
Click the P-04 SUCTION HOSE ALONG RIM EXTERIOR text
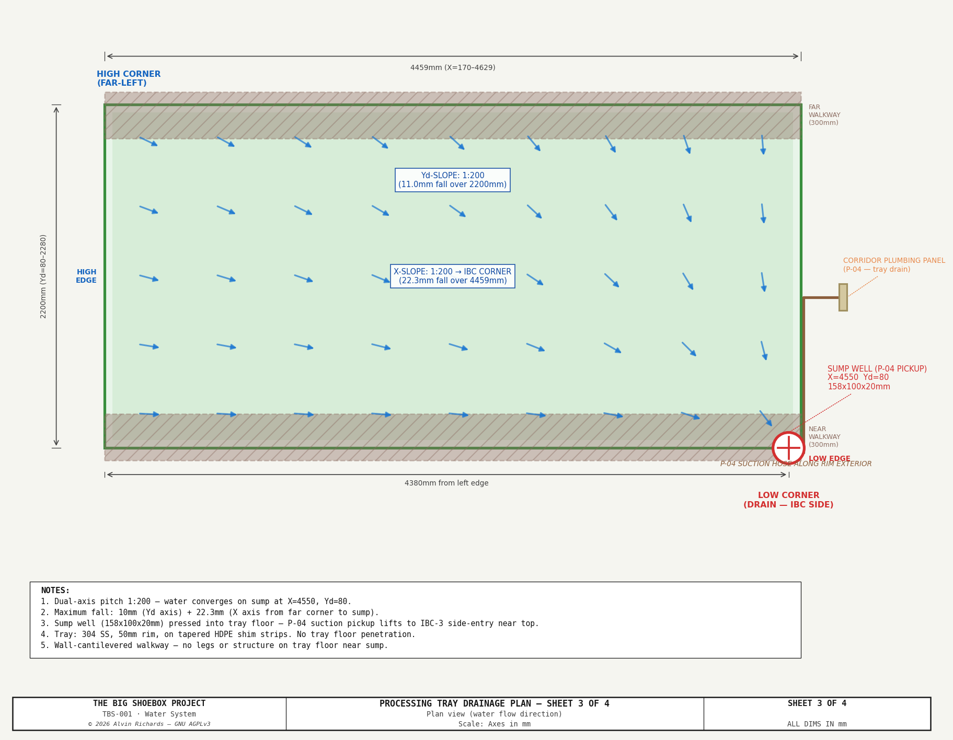click(796, 464)
